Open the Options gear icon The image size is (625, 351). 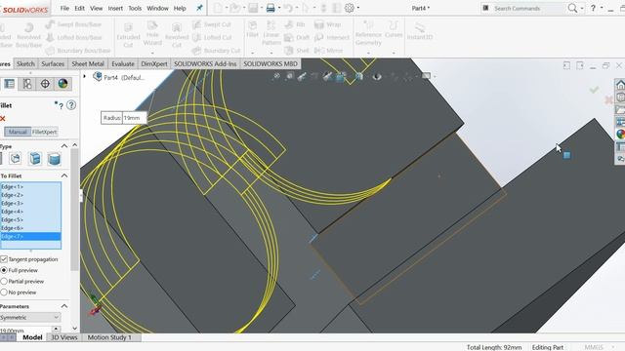tap(350, 8)
